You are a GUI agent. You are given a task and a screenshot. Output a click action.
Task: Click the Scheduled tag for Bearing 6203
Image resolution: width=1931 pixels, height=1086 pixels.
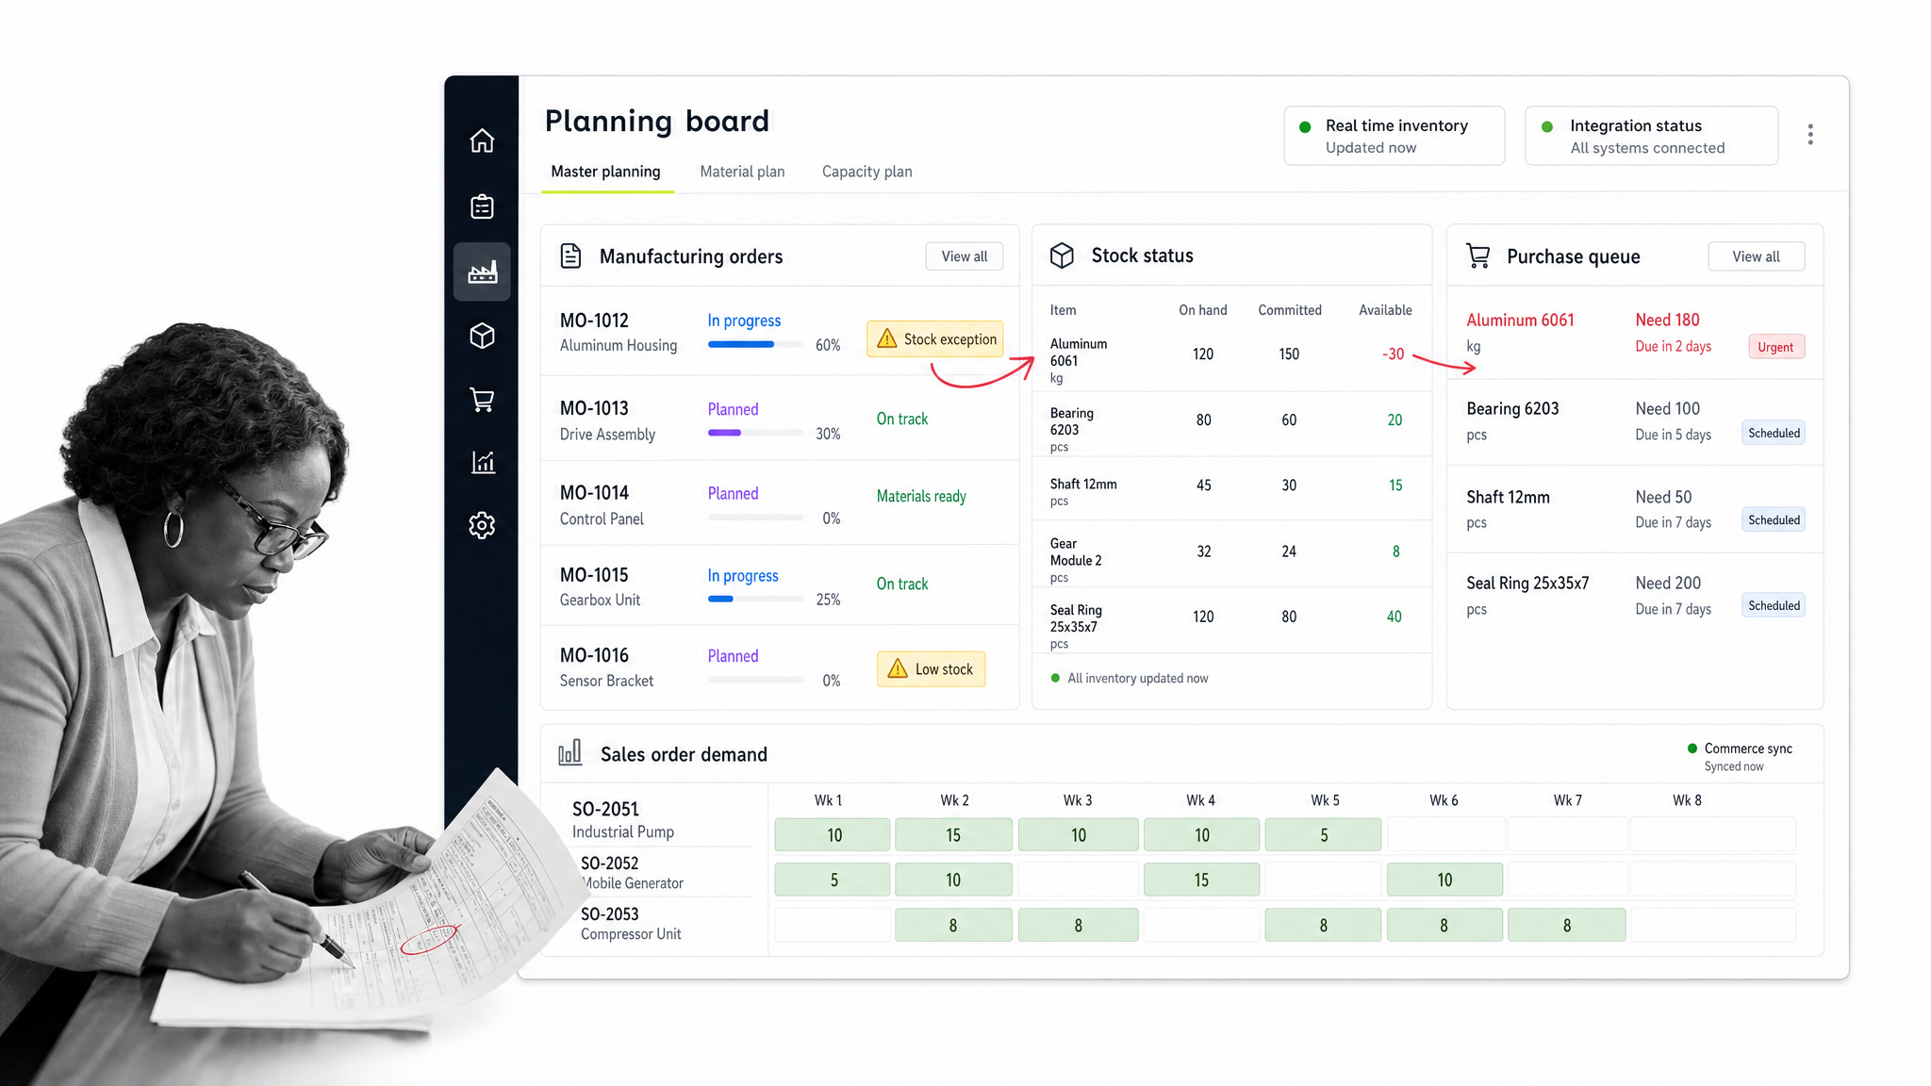[x=1774, y=434]
